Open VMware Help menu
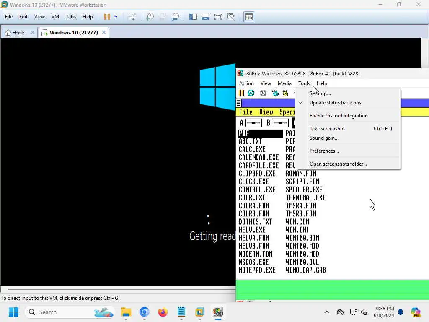This screenshot has height=322, width=429. click(x=88, y=17)
